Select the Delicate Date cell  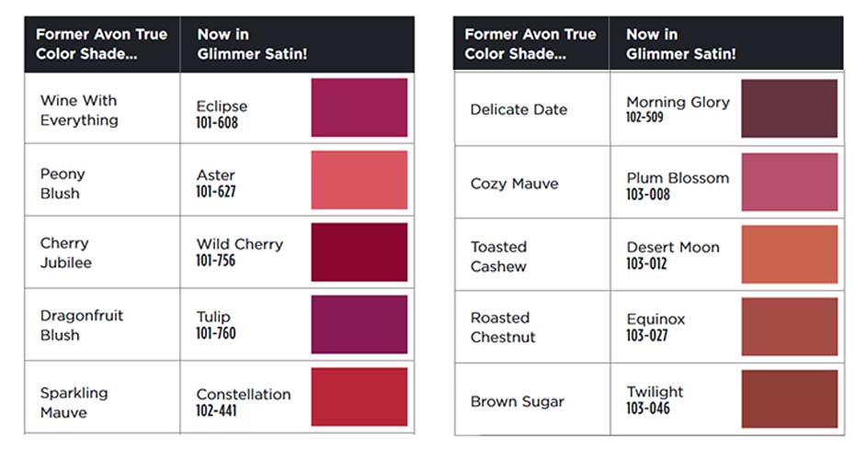(532, 108)
